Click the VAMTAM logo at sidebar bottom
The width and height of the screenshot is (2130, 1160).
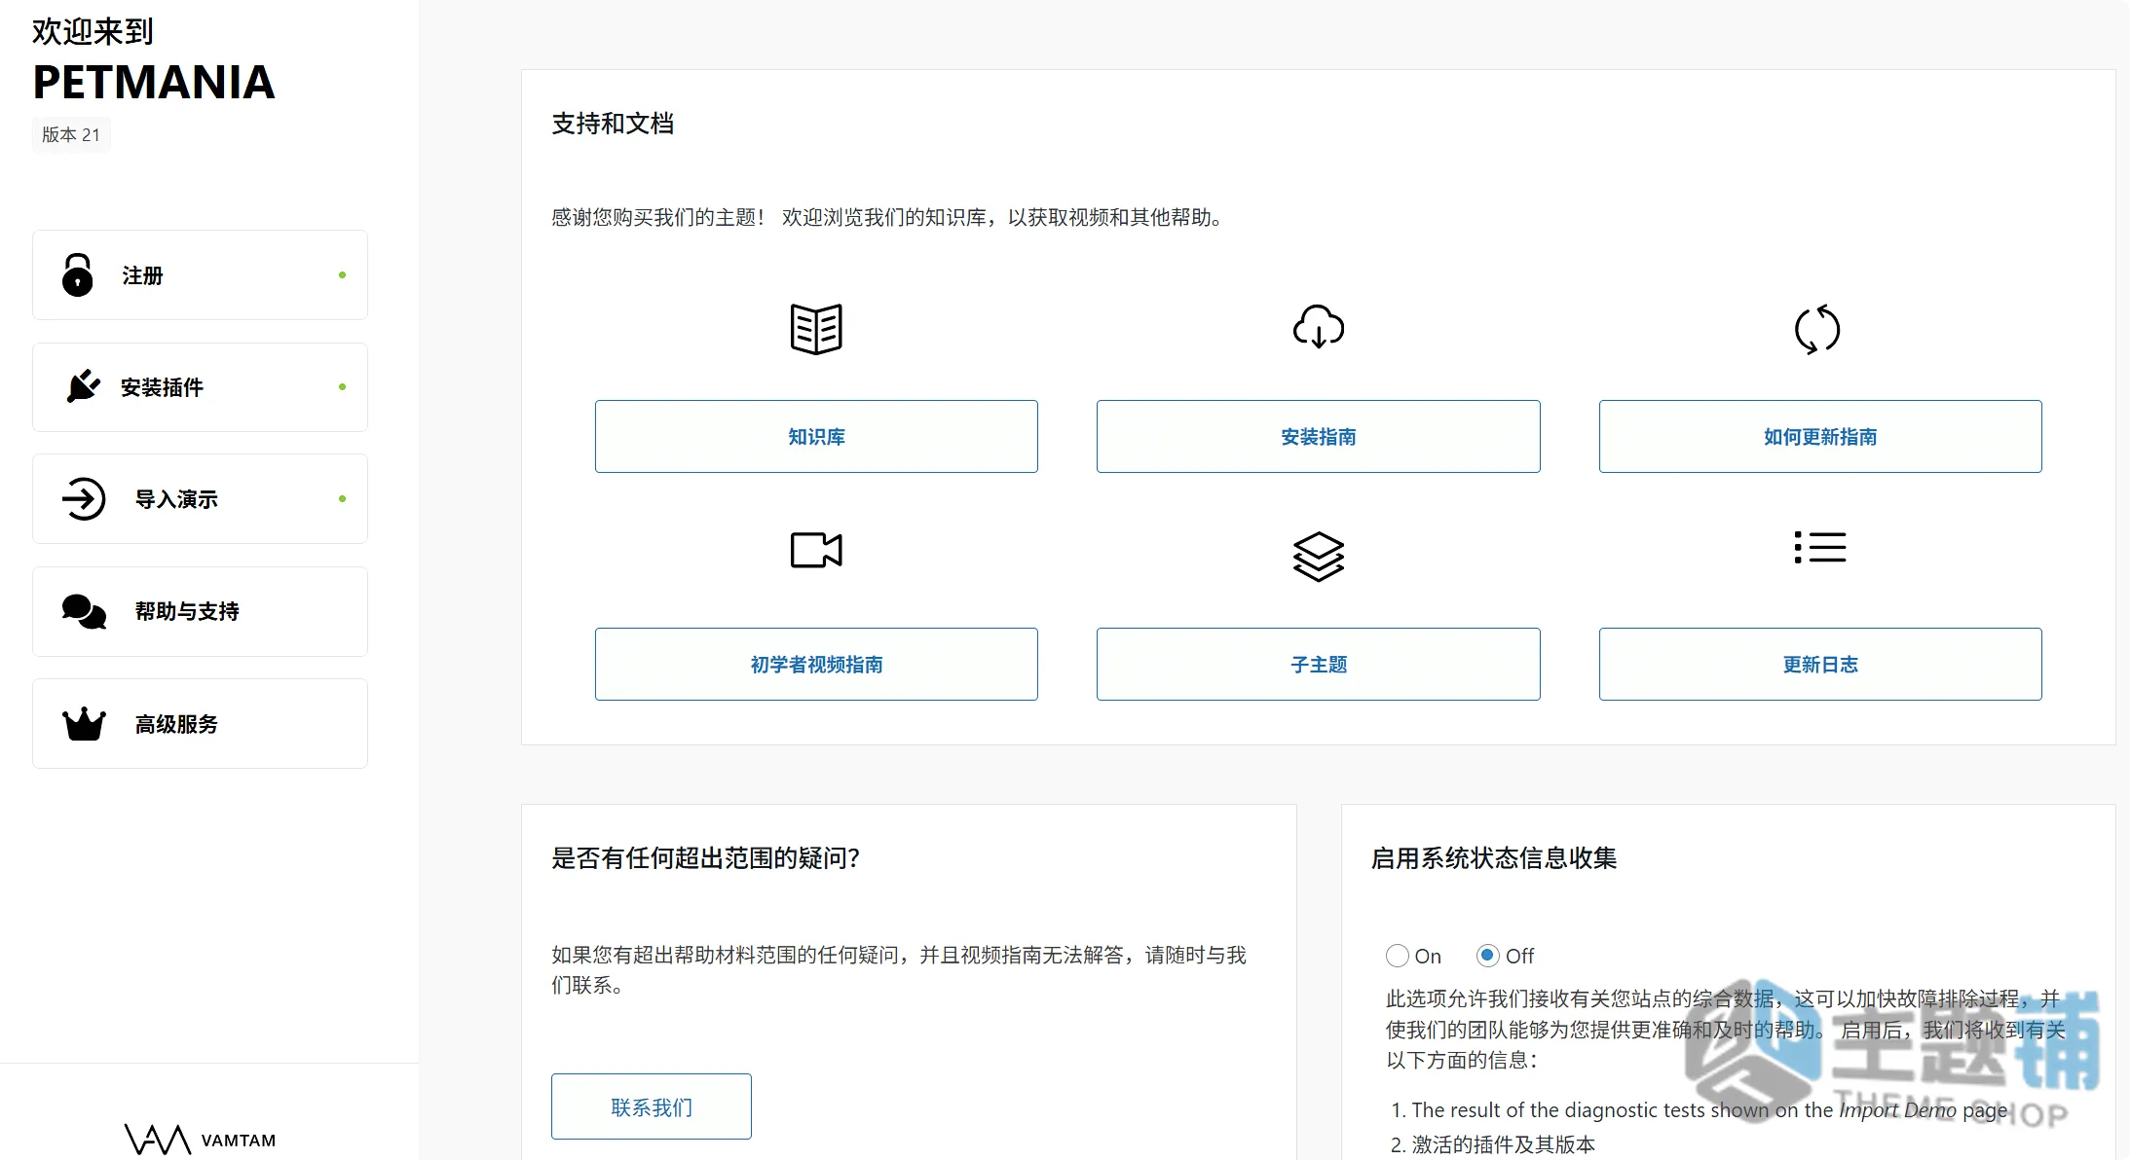tap(201, 1140)
